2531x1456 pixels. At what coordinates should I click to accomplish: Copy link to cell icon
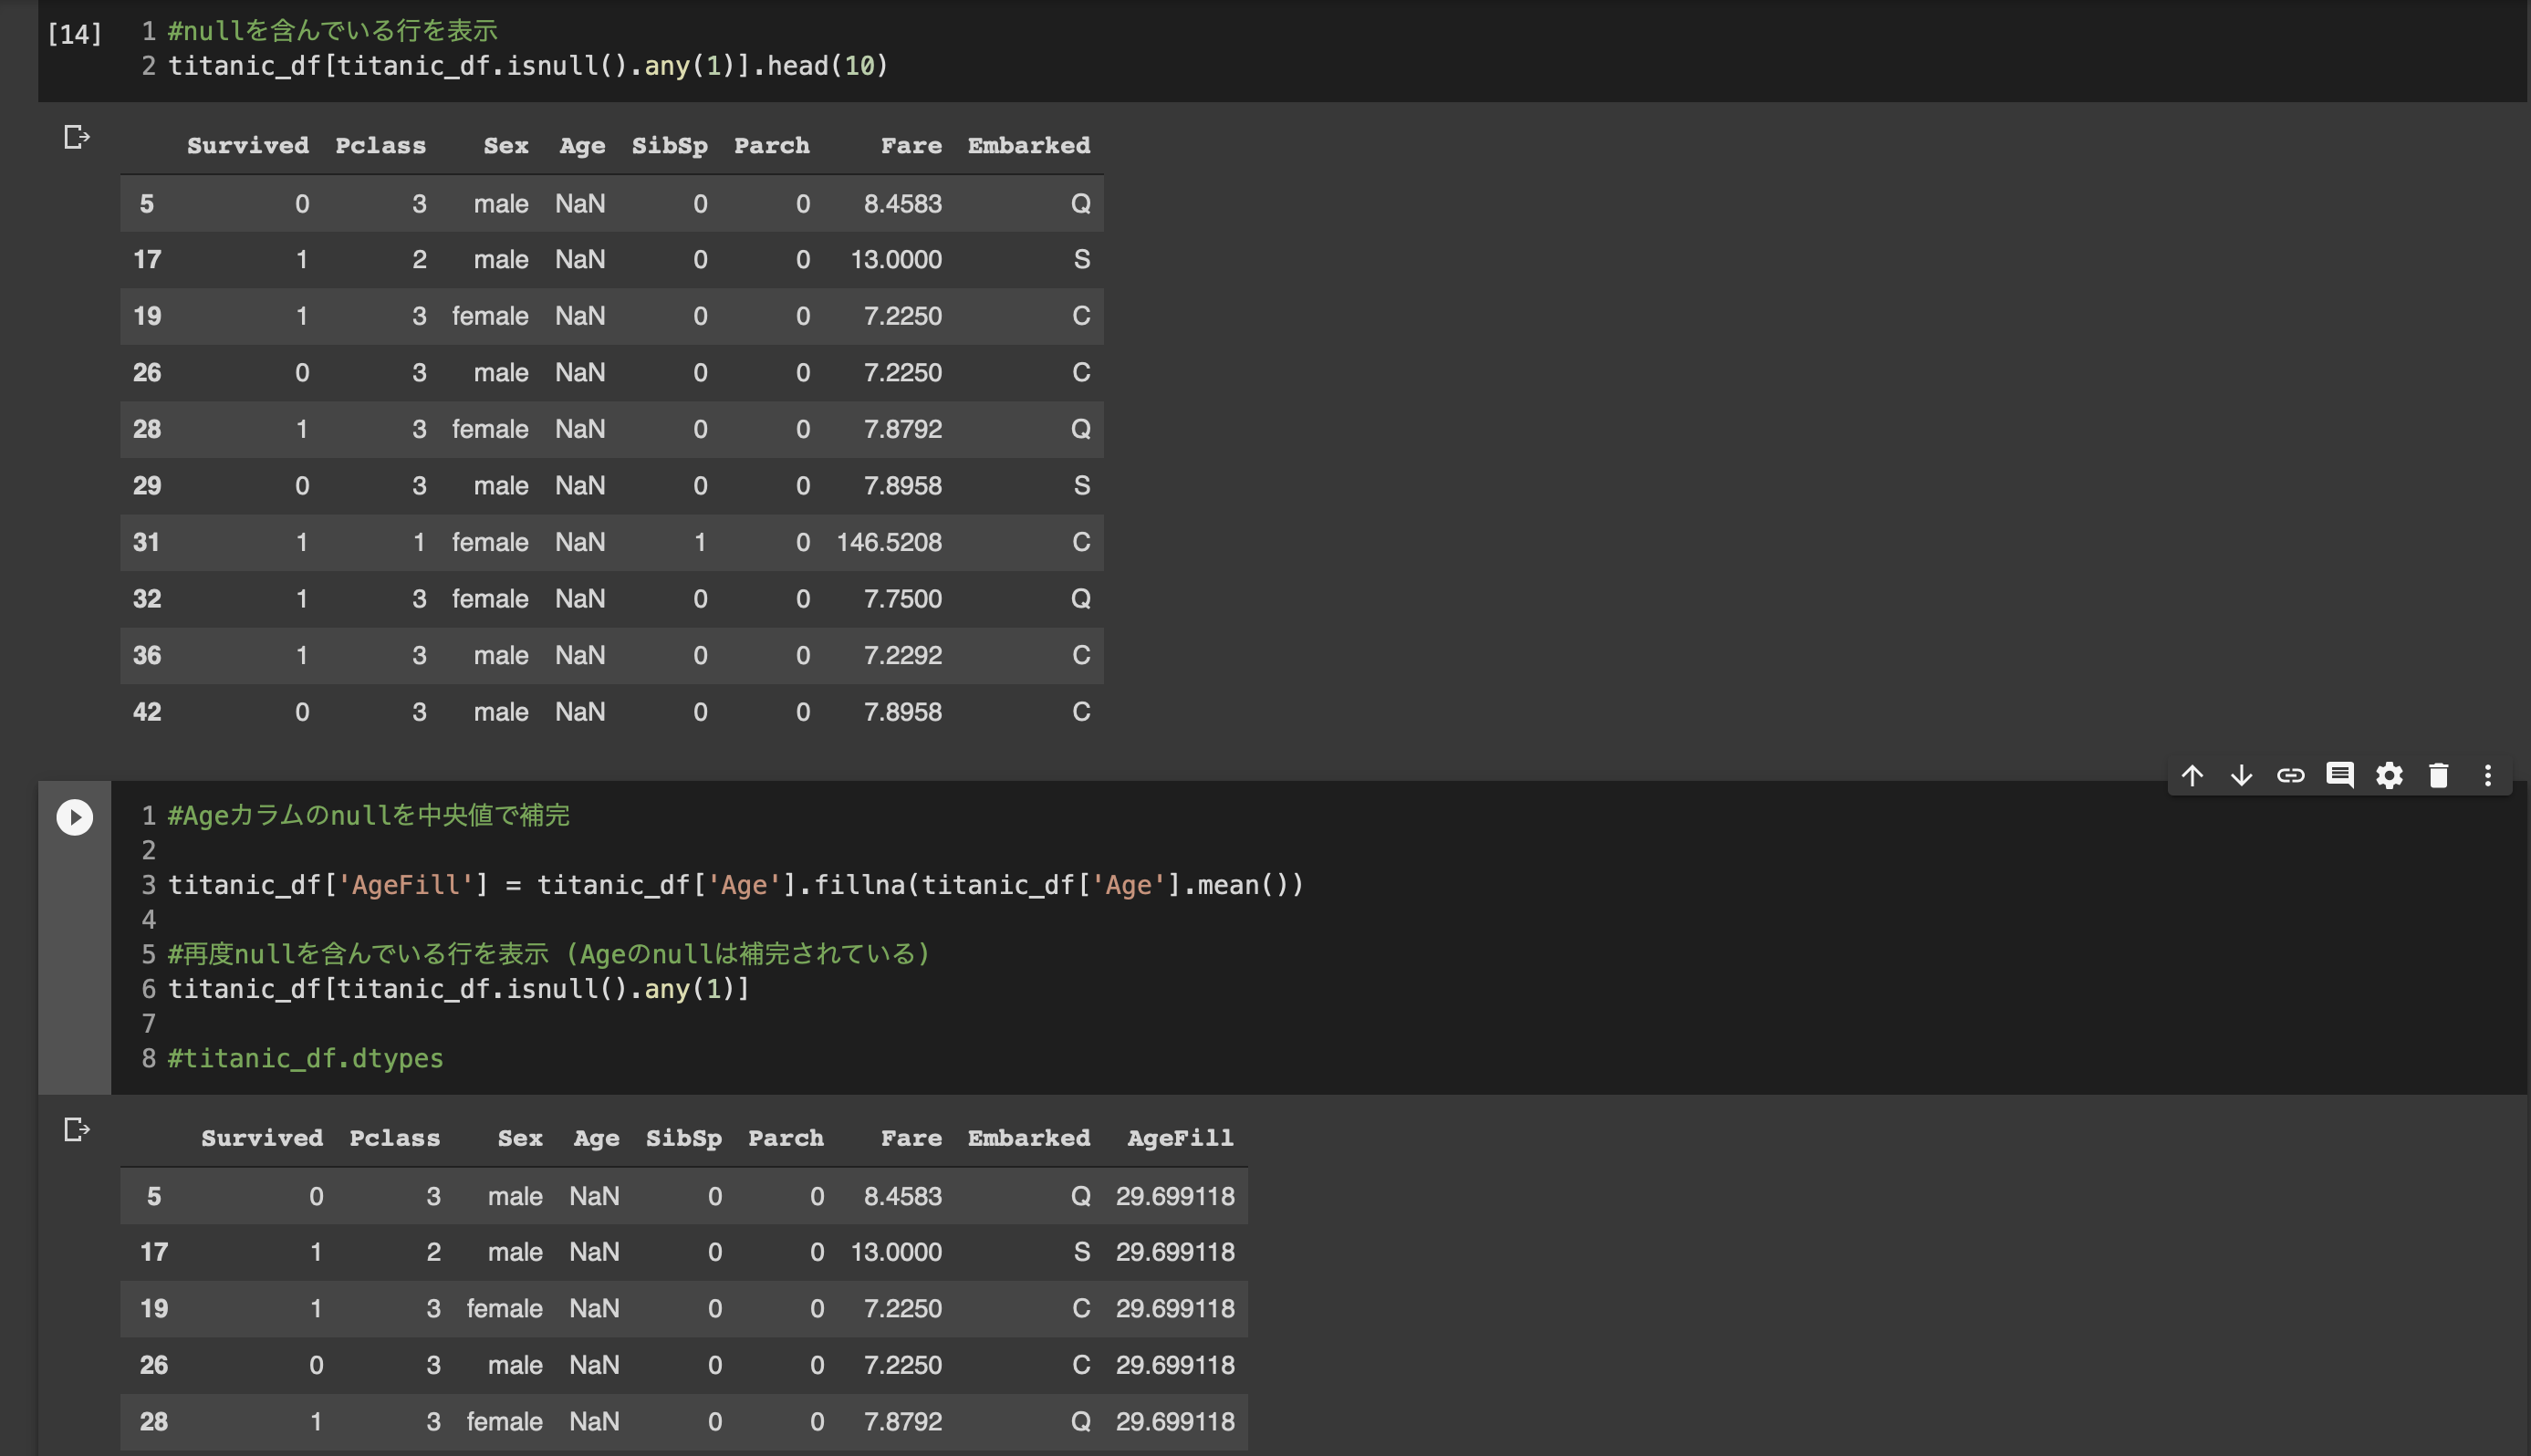(x=2290, y=775)
